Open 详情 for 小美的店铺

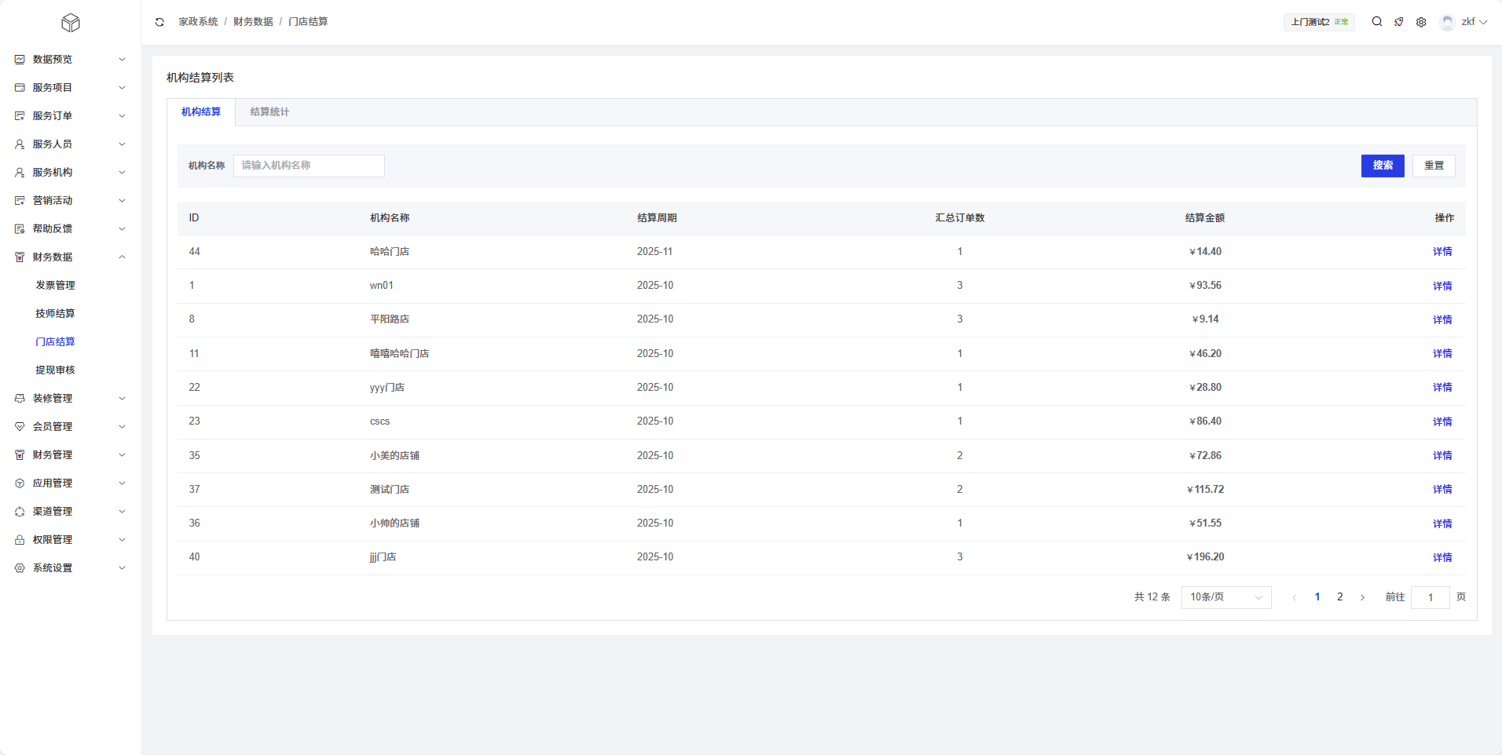tap(1442, 456)
